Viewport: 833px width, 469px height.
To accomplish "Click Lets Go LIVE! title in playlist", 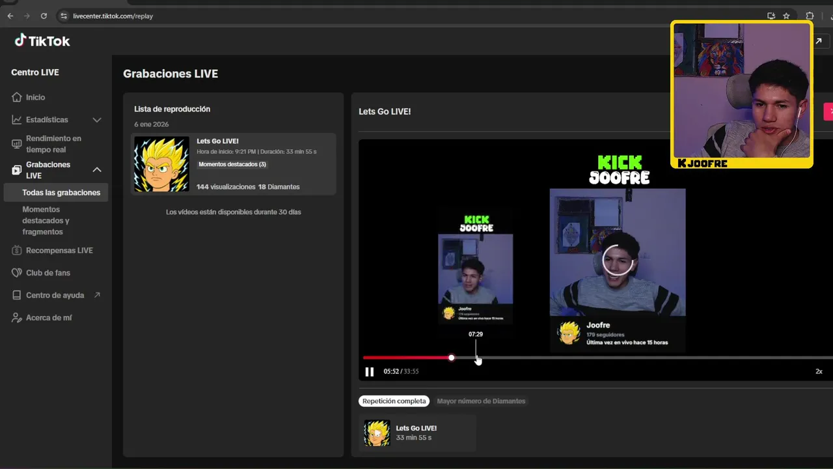I will (218, 141).
